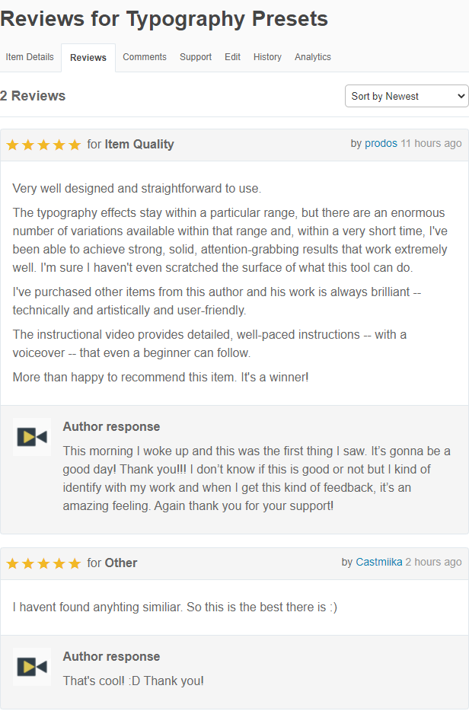Open the Comments tab
The width and height of the screenshot is (469, 711).
[x=145, y=57]
